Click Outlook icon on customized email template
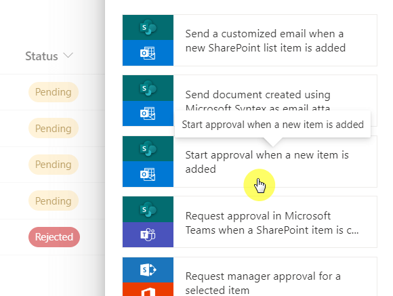Image resolution: width=393 pixels, height=296 pixels. (148, 53)
